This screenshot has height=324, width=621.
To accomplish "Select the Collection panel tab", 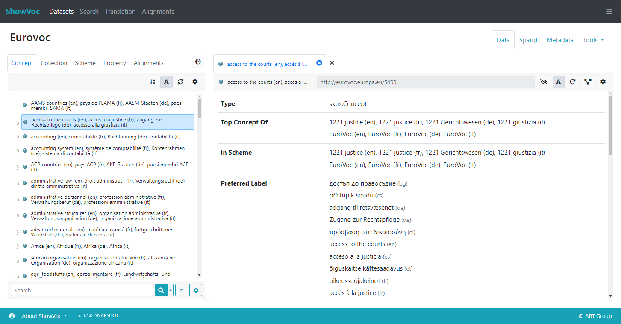I will pyautogui.click(x=54, y=63).
